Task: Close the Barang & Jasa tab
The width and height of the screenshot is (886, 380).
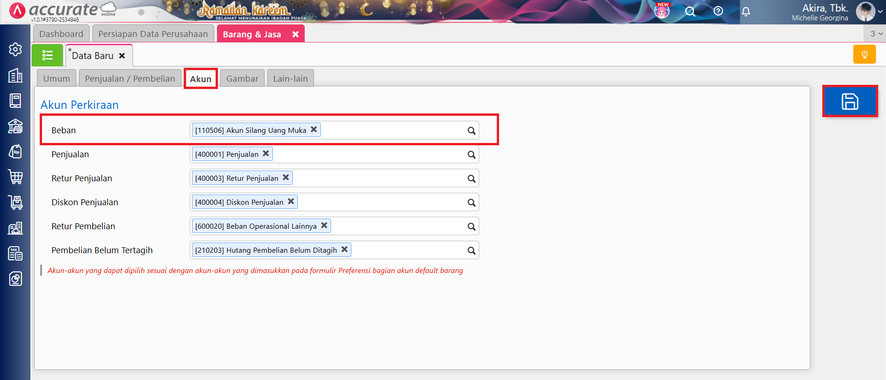Action: point(295,34)
